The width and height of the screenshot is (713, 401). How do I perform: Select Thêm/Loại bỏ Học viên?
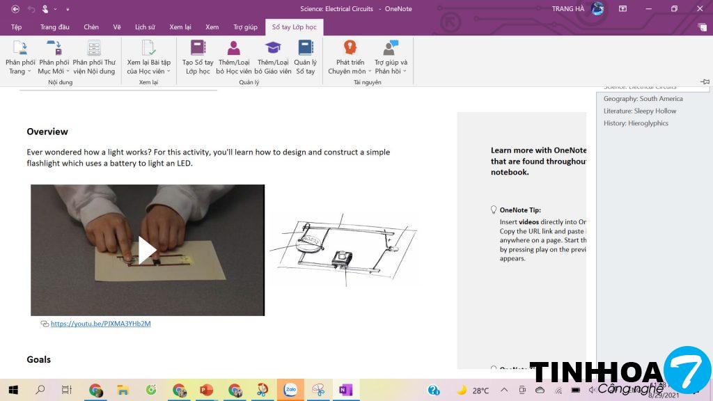click(x=234, y=49)
